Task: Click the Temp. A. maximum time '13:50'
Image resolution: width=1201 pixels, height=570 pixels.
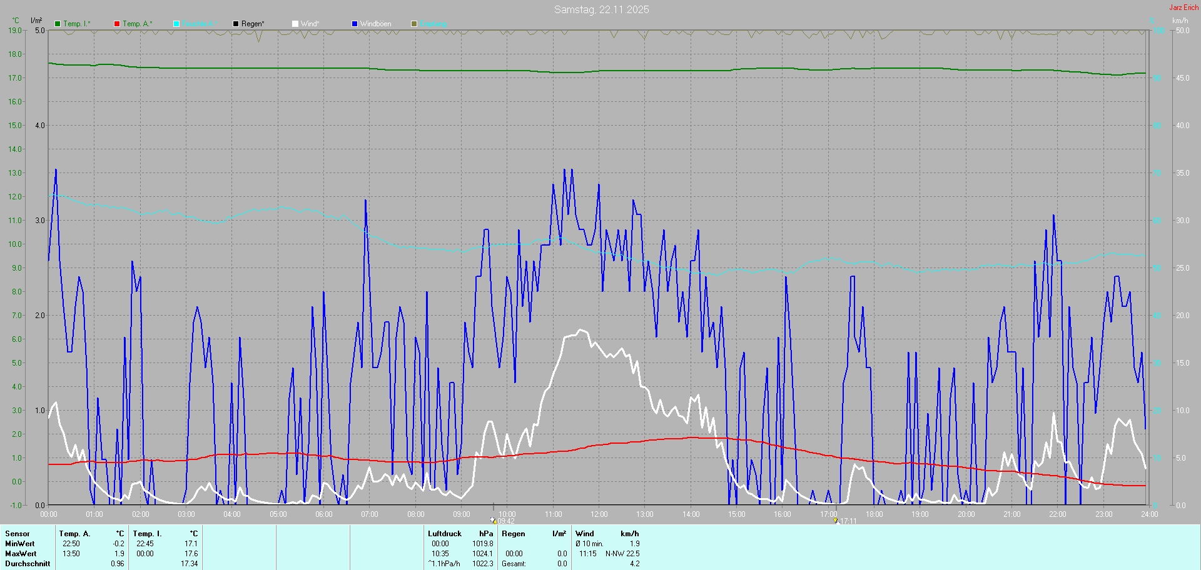Action: pyautogui.click(x=71, y=554)
